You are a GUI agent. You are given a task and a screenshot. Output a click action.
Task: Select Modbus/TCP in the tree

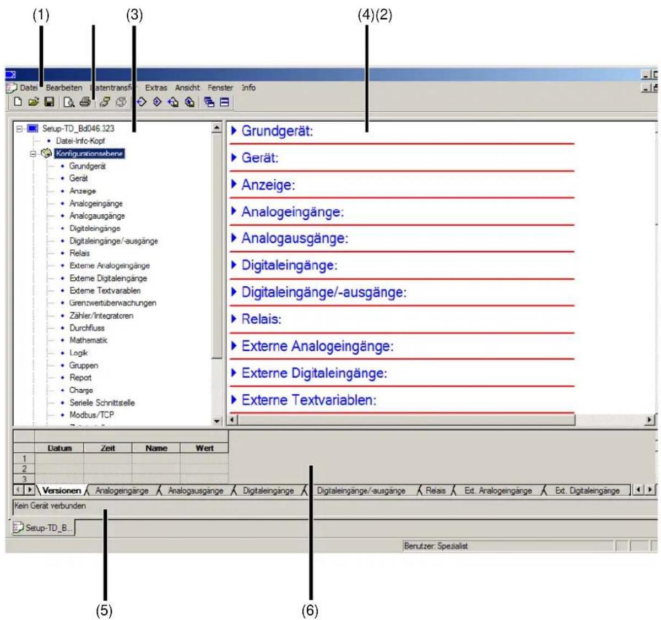[x=91, y=415]
